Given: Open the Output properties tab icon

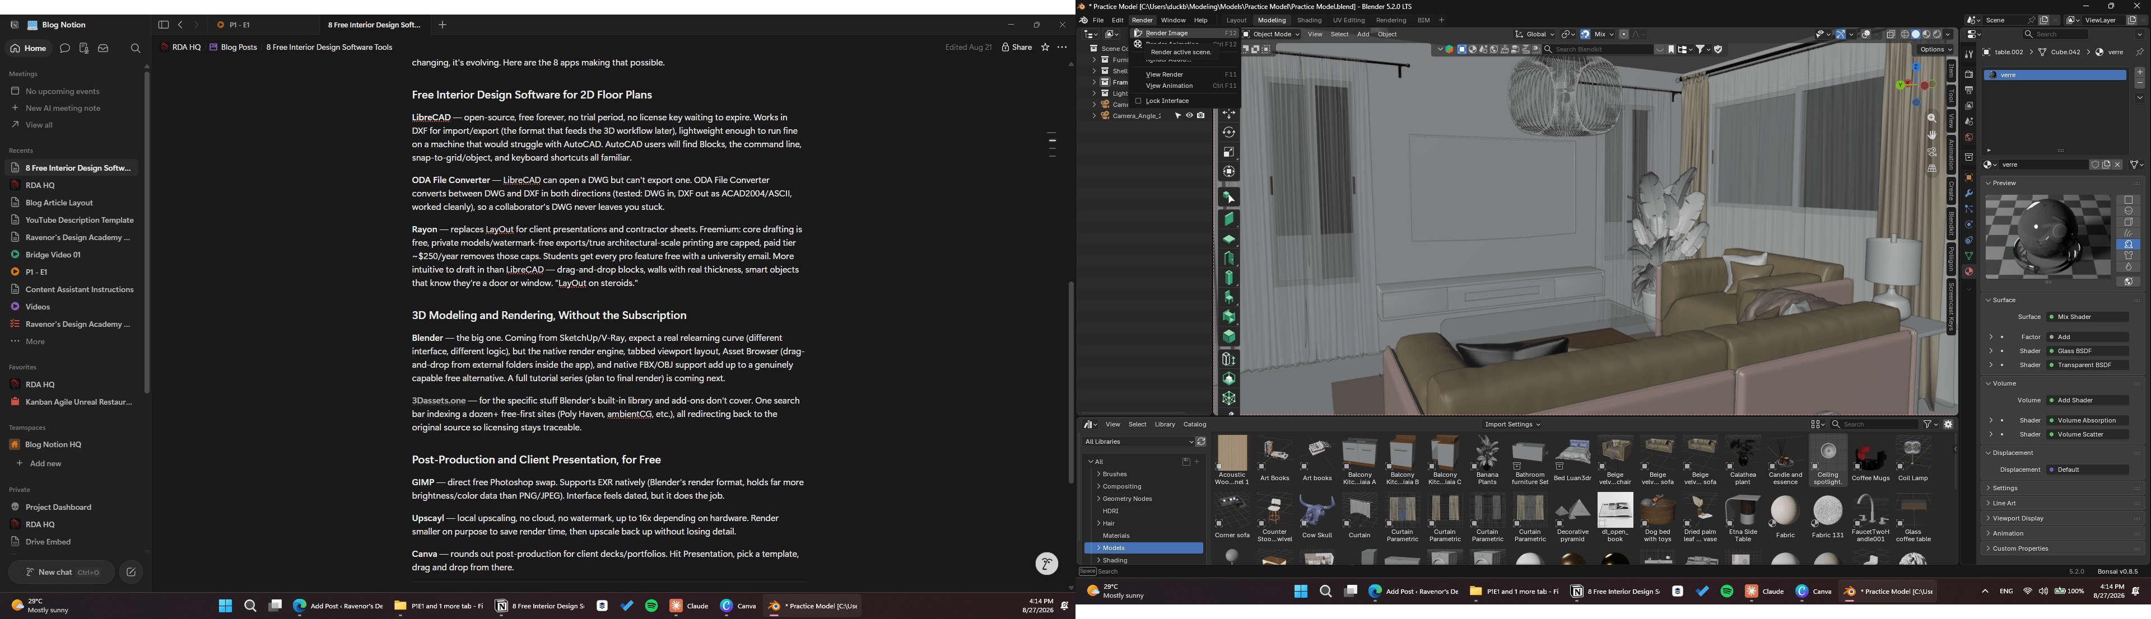Looking at the screenshot, I should 1969,90.
